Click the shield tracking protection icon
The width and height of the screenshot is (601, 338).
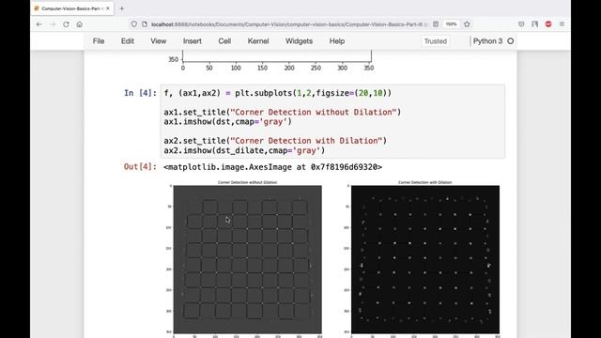133,24
